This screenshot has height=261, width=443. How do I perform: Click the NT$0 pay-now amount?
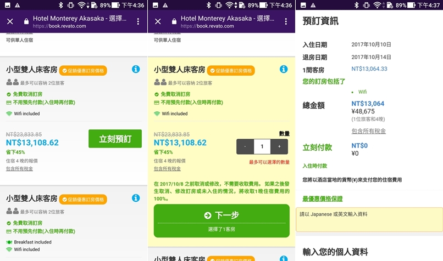pyautogui.click(x=359, y=145)
